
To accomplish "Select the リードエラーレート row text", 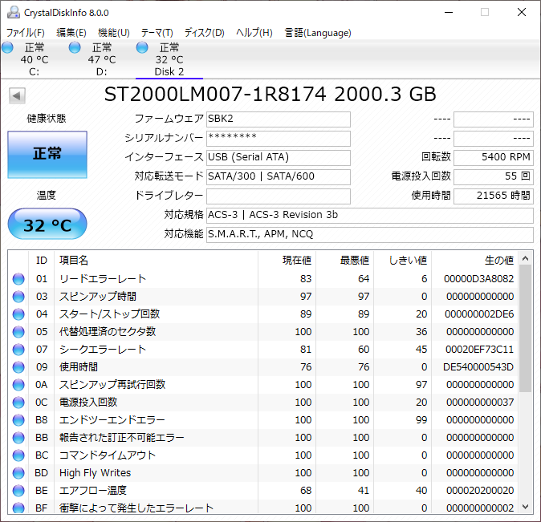I will [103, 278].
